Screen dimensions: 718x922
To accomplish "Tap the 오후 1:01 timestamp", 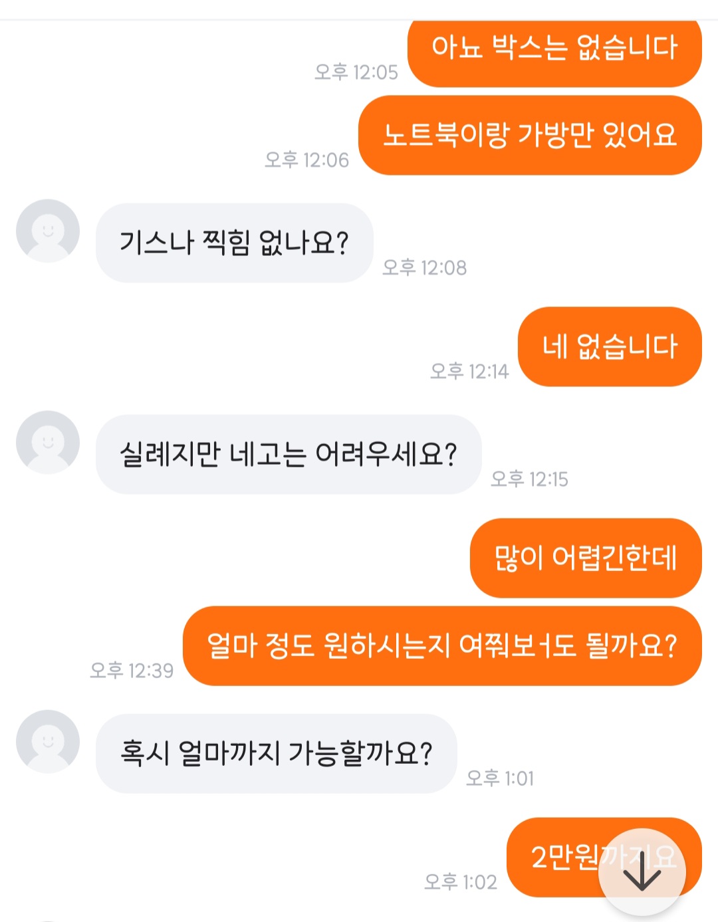I will (x=500, y=778).
